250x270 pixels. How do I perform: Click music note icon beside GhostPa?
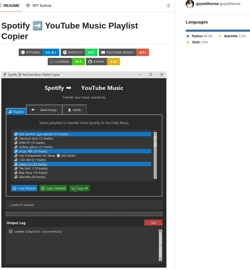pos(16,177)
